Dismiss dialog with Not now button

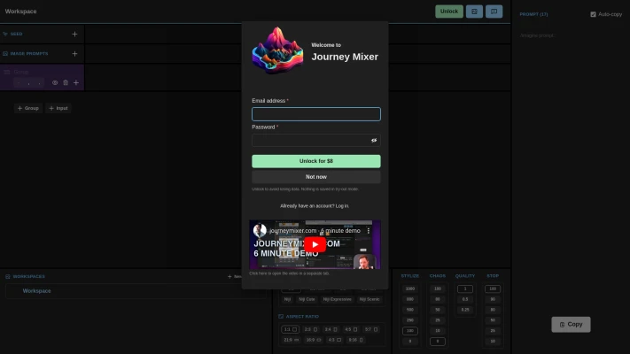(x=316, y=177)
